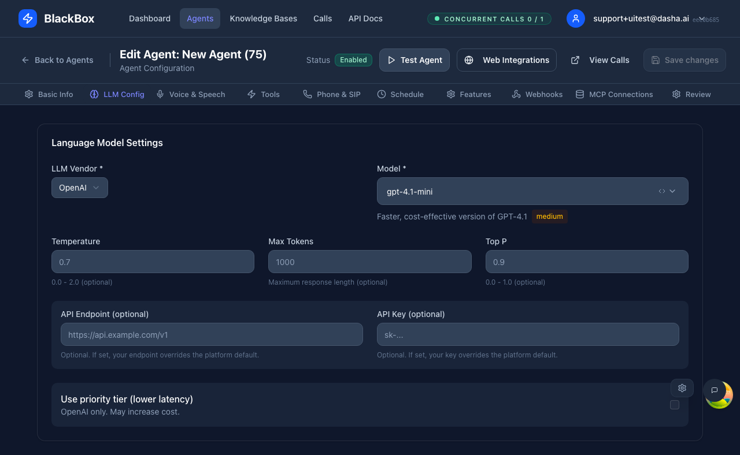Expand the Model dropdown showing gpt-4.1-mini
The image size is (740, 455).
tap(532, 191)
